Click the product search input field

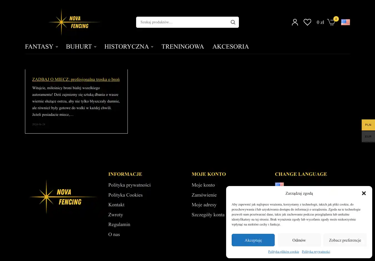182,22
